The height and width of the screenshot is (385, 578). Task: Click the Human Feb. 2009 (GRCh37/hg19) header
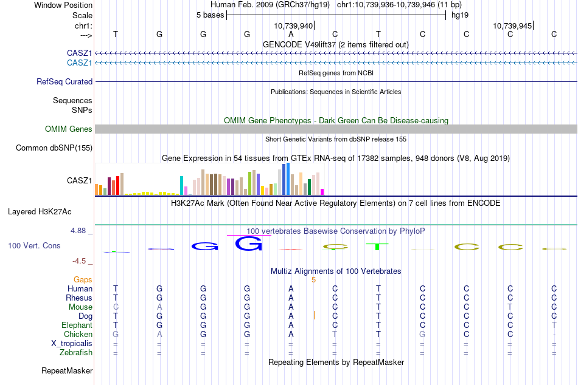click(270, 5)
